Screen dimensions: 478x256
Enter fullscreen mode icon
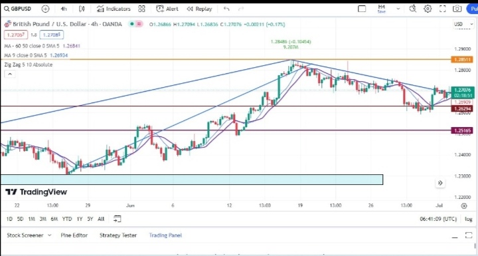tap(442, 9)
